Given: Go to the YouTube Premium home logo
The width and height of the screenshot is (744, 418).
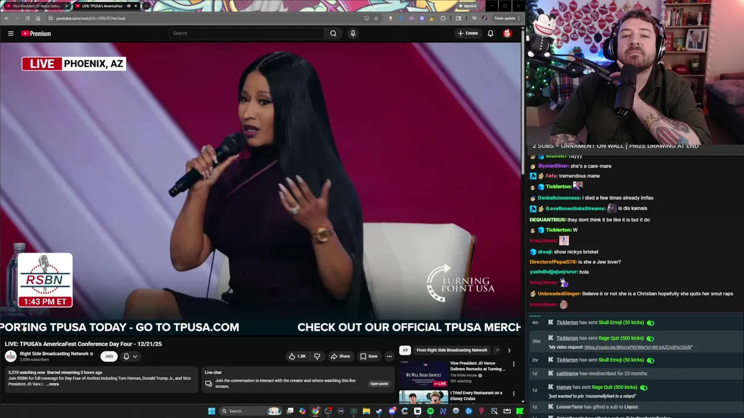Looking at the screenshot, I should pyautogui.click(x=36, y=34).
